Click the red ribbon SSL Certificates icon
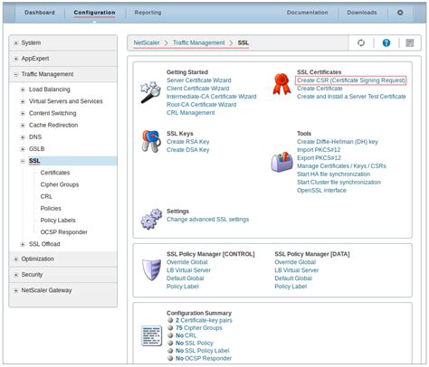 281,84
